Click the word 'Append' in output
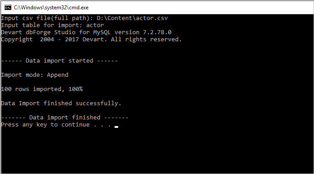 pos(58,75)
